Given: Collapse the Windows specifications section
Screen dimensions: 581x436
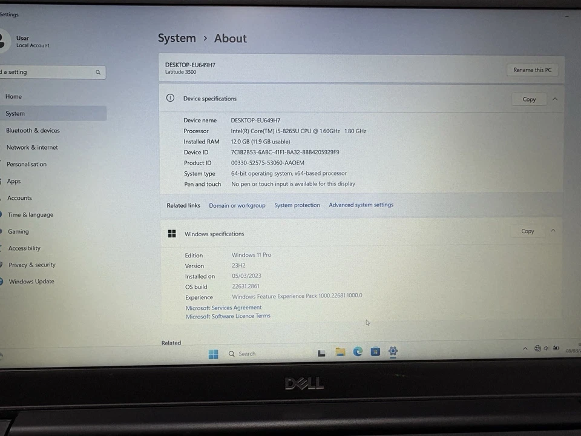Looking at the screenshot, I should (x=553, y=231).
